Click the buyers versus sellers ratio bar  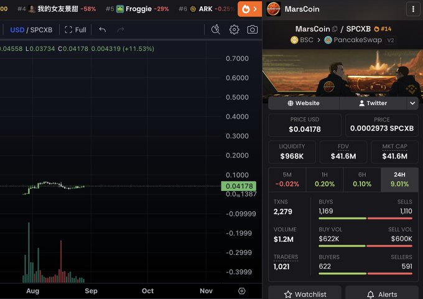tap(365, 274)
